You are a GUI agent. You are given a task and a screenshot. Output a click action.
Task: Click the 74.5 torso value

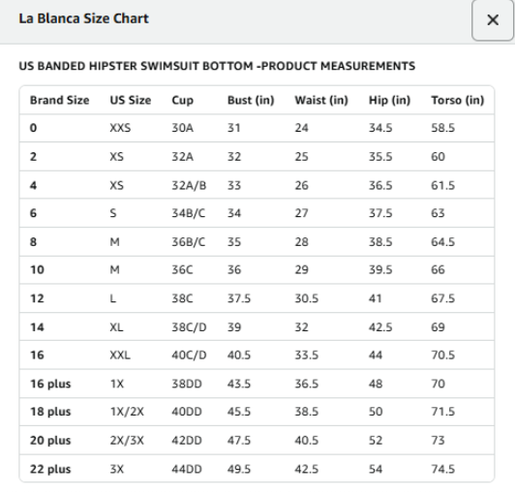pyautogui.click(x=442, y=470)
